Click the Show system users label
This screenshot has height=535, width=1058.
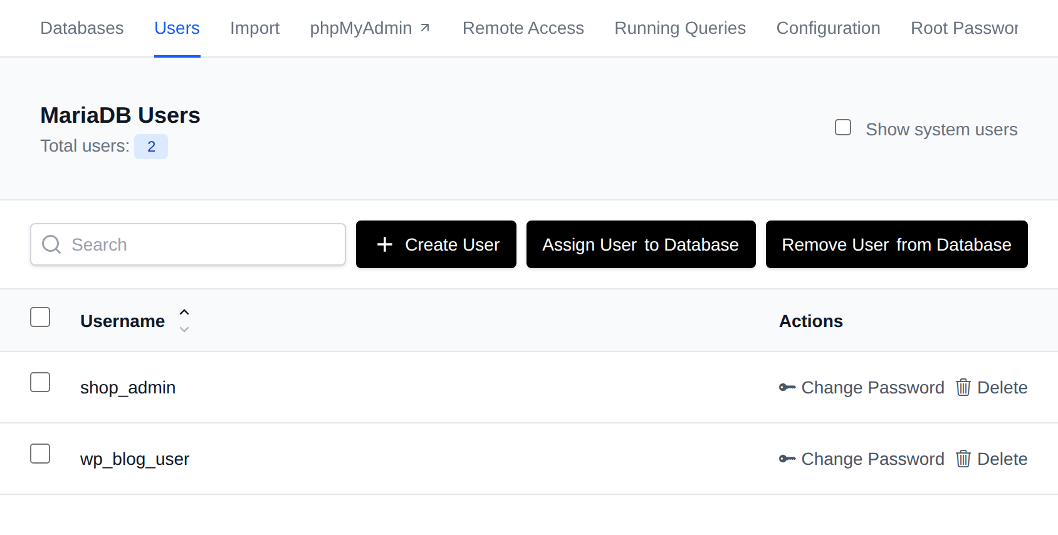(941, 130)
